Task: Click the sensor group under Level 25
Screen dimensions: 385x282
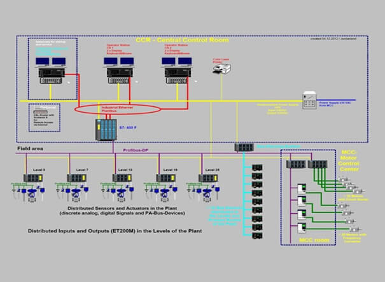Action: 203,194
